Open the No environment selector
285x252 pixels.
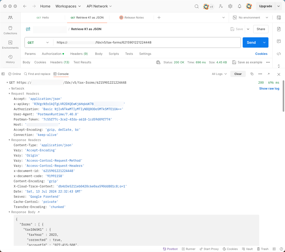coord(250,18)
